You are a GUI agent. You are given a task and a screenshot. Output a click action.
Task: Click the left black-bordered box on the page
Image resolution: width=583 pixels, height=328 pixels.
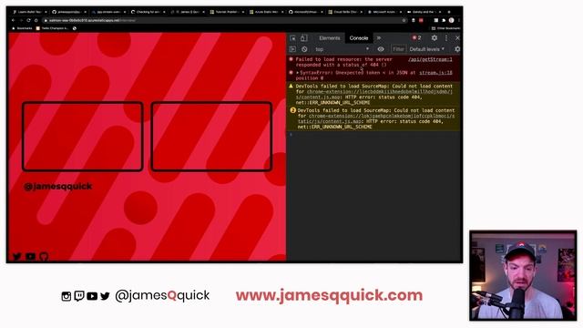click(83, 137)
